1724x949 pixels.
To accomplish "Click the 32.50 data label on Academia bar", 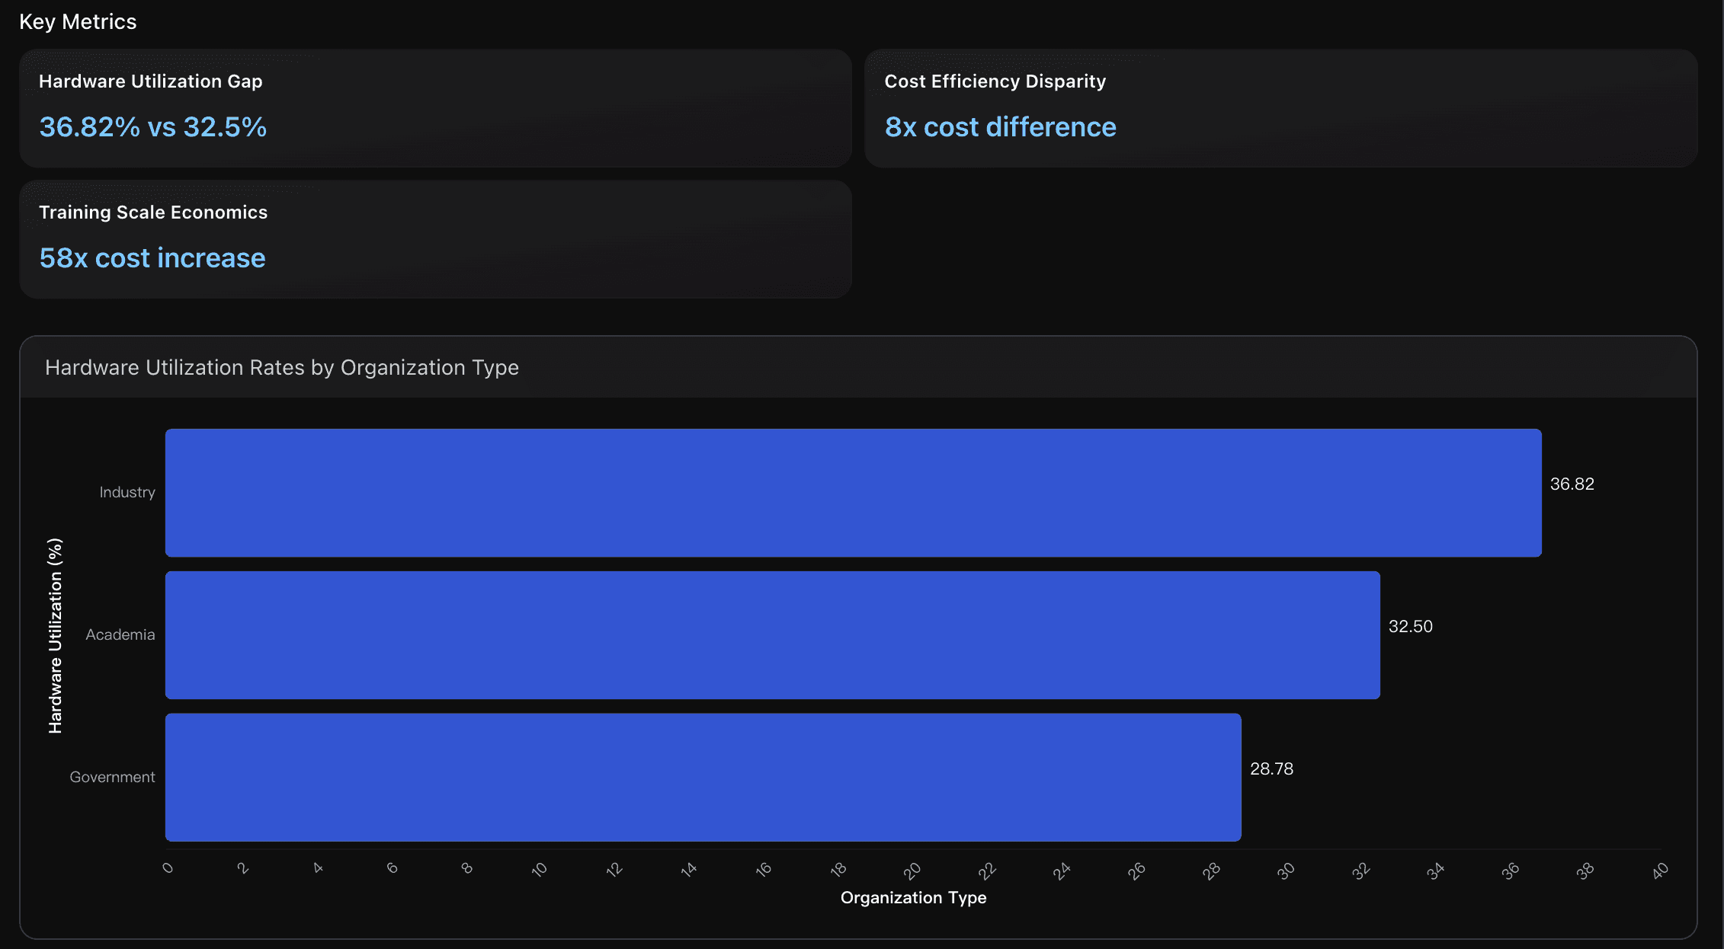I will point(1410,625).
